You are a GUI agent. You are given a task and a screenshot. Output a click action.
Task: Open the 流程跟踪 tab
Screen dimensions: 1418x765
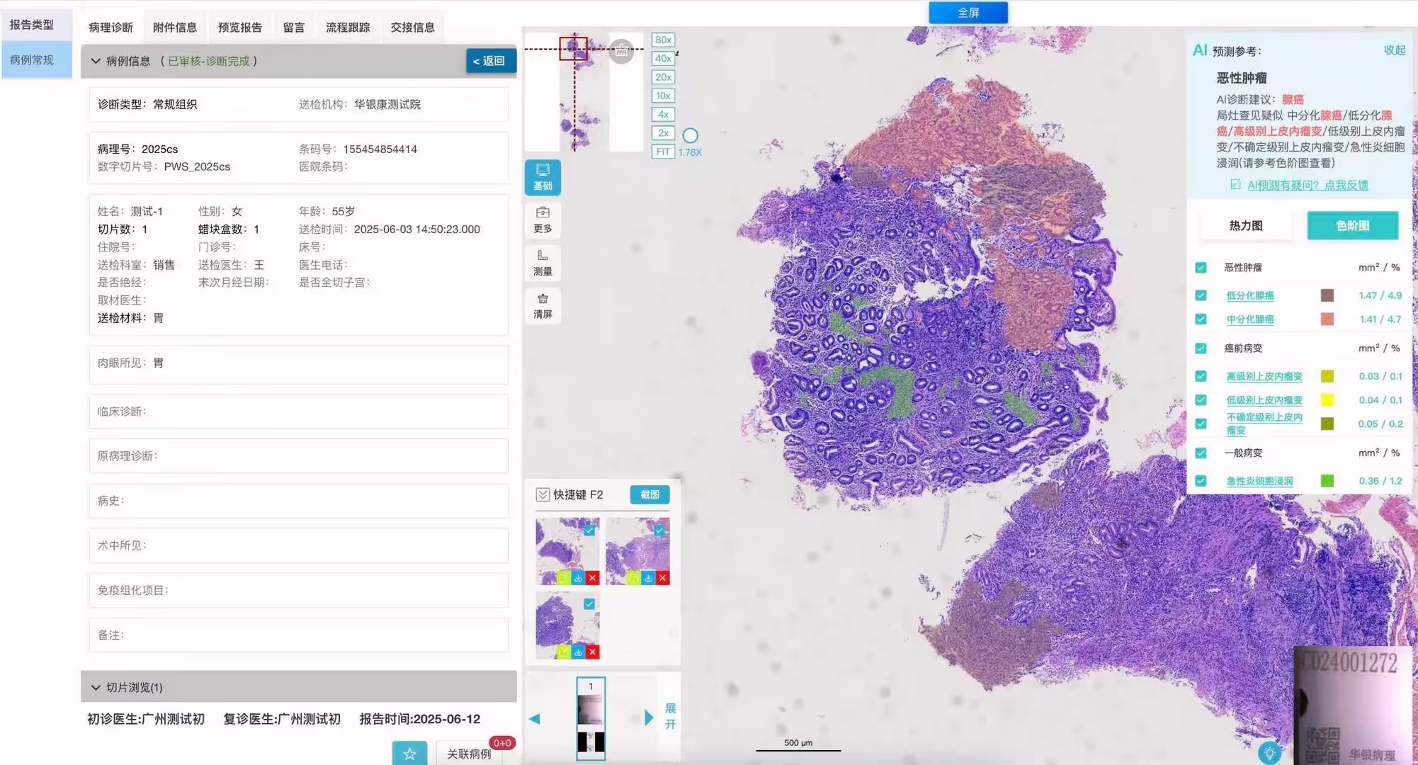pos(347,27)
